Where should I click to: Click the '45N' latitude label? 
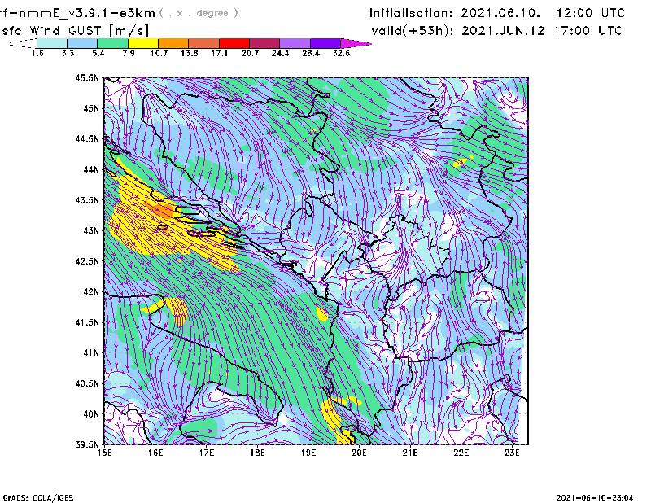point(91,108)
